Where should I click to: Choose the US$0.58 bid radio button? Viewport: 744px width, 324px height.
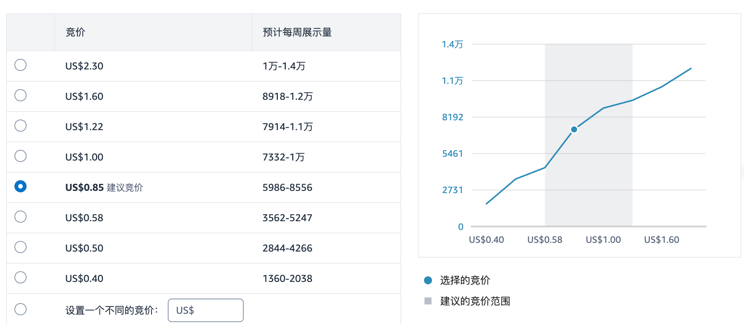coord(20,217)
